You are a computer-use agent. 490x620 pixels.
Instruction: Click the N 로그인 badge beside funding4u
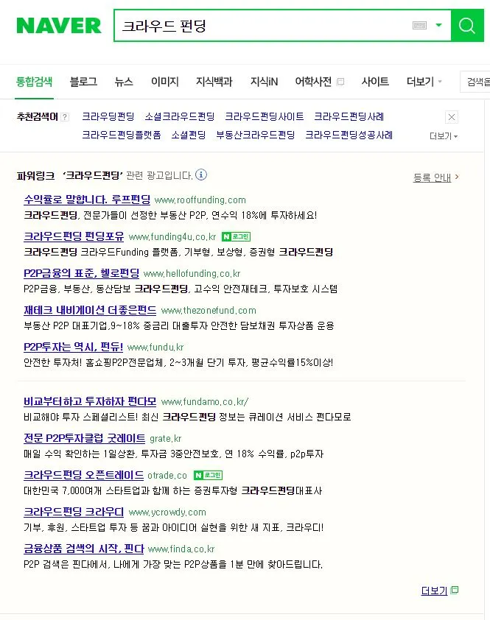(x=236, y=237)
